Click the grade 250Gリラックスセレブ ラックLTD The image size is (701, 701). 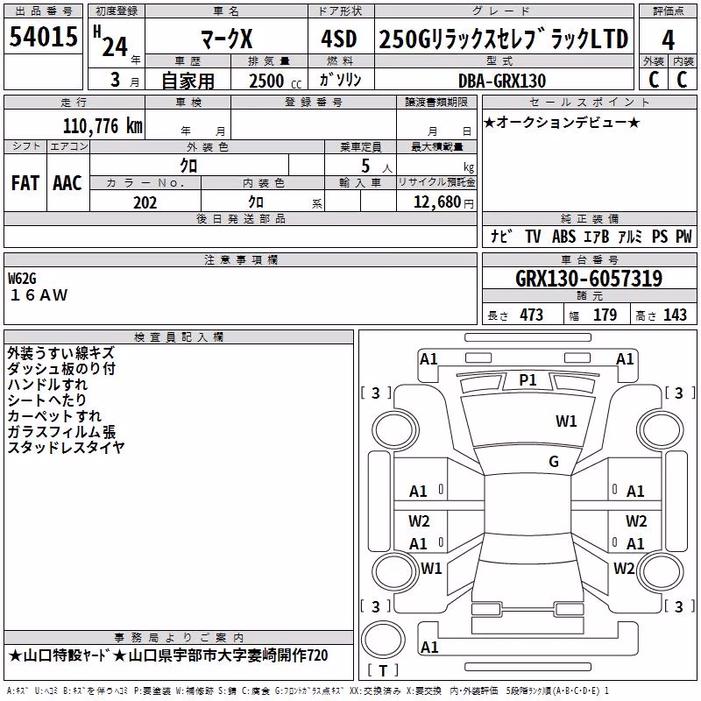click(x=504, y=39)
